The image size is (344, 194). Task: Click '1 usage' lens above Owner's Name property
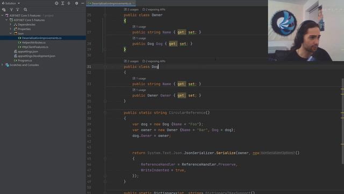139,26
